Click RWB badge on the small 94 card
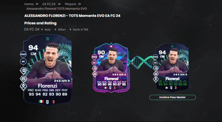This screenshot has height=122, width=222. (155, 57)
